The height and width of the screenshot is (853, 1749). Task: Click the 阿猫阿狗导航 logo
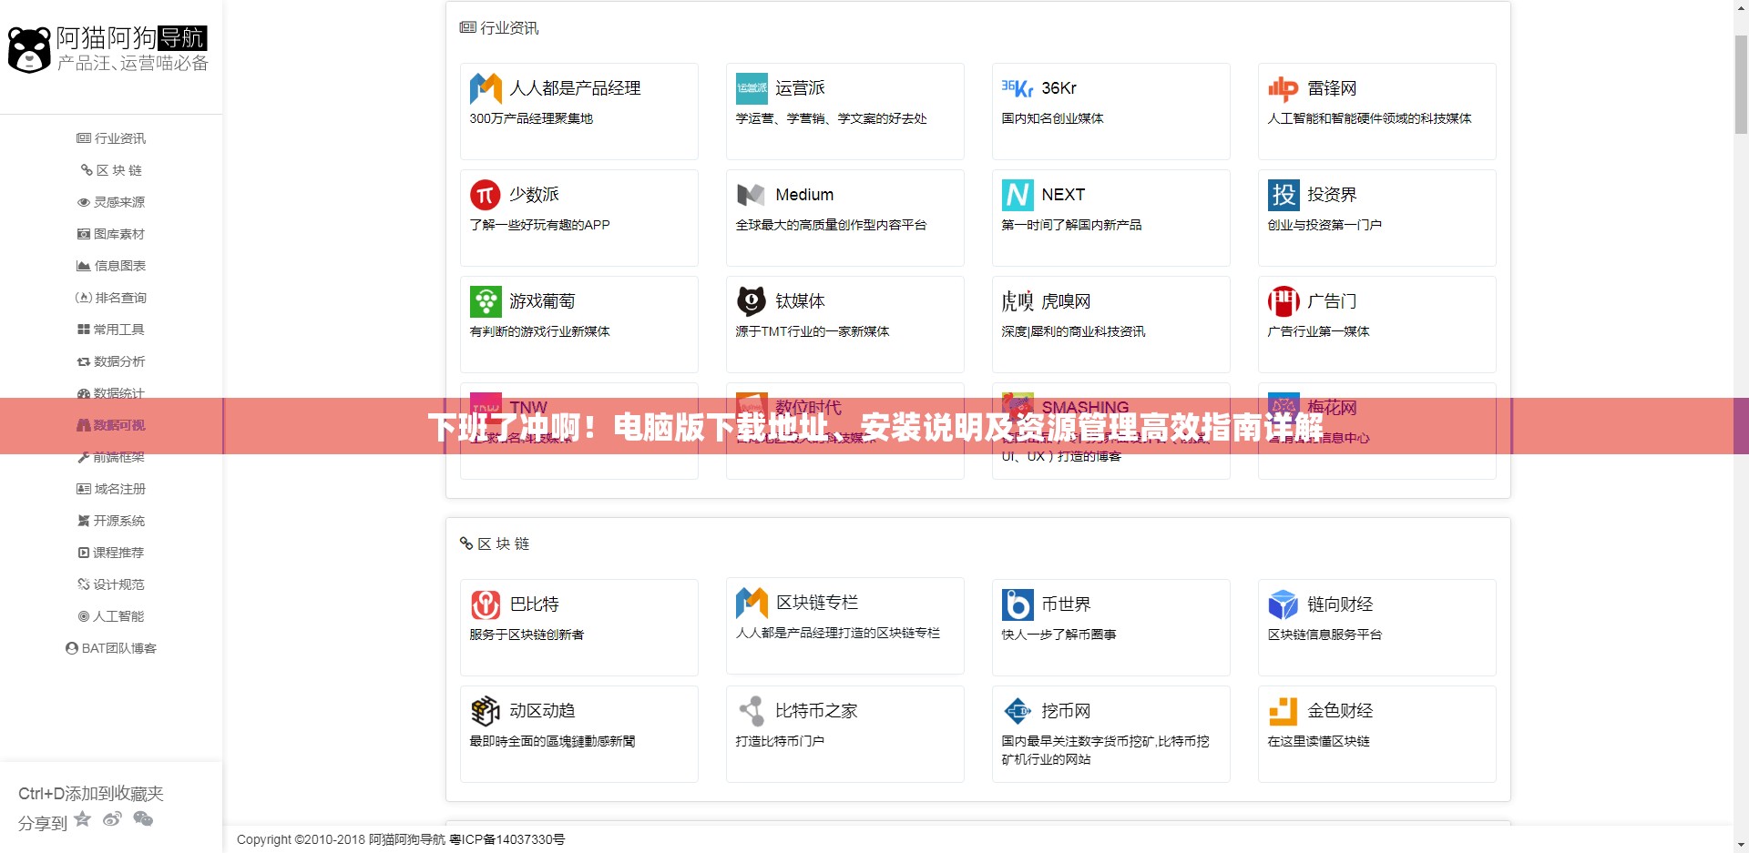[109, 50]
